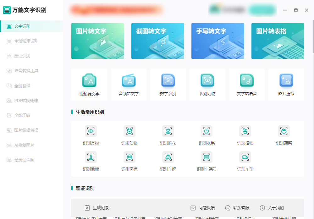Open the 音频转文字 (audio to text) tool

129,84
